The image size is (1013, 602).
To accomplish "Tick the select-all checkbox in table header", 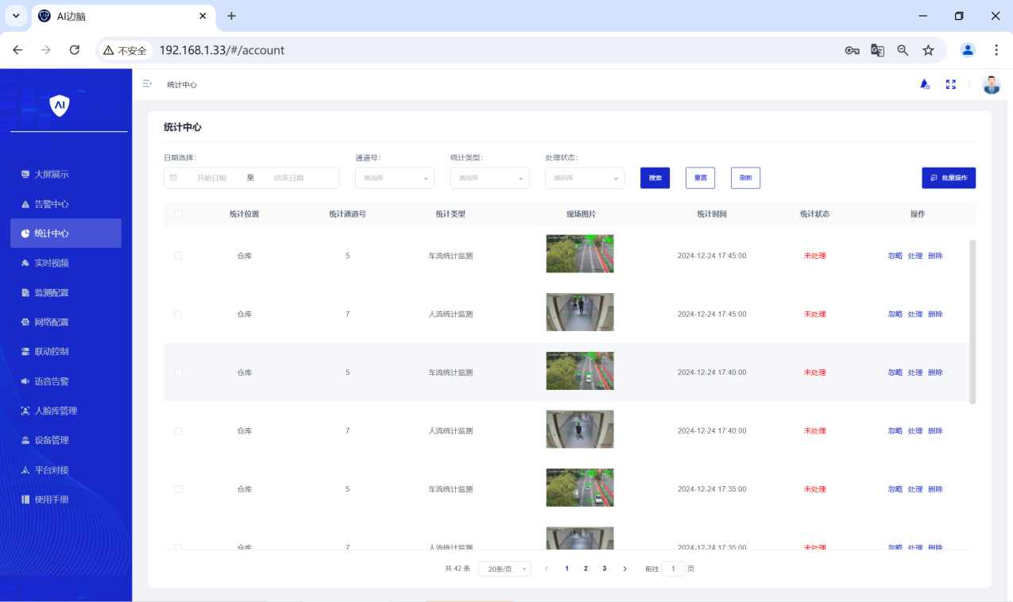I will 178,214.
